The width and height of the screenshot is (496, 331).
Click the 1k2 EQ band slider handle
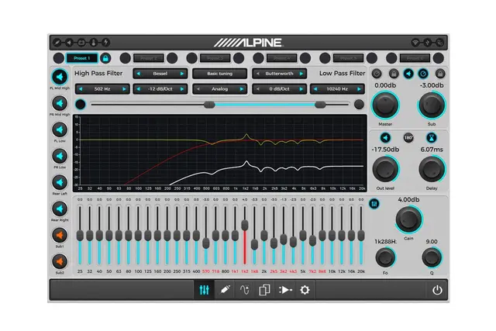pyautogui.click(x=245, y=225)
